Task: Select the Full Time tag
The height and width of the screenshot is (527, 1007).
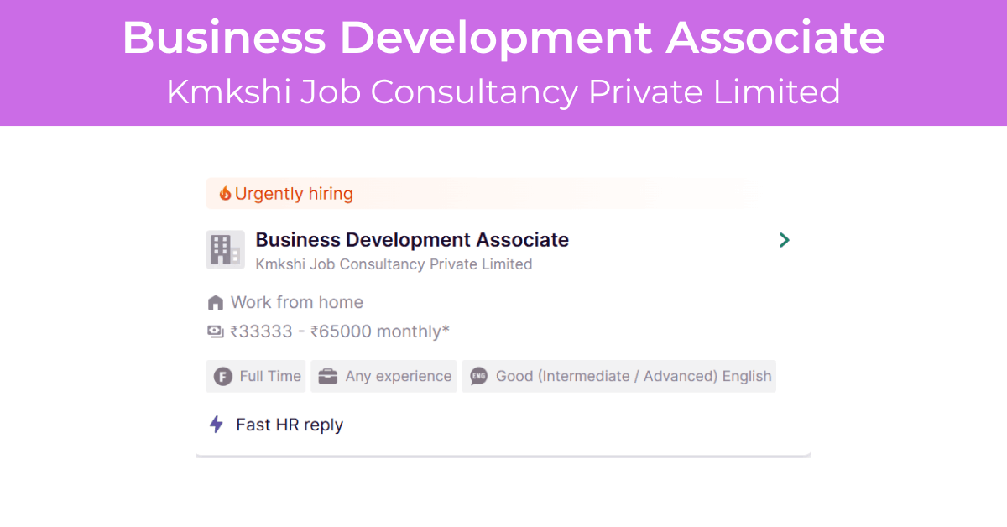Action: [257, 376]
